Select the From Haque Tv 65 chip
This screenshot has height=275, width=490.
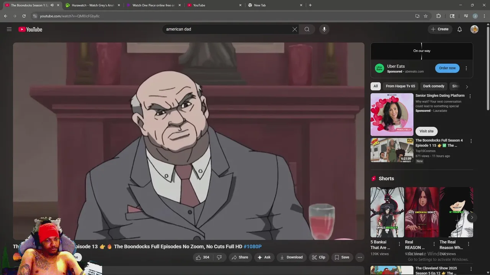[x=400, y=86]
